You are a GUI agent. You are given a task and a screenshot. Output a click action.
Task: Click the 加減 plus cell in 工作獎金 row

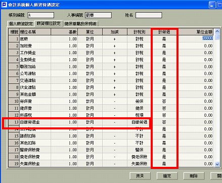click(x=115, y=53)
